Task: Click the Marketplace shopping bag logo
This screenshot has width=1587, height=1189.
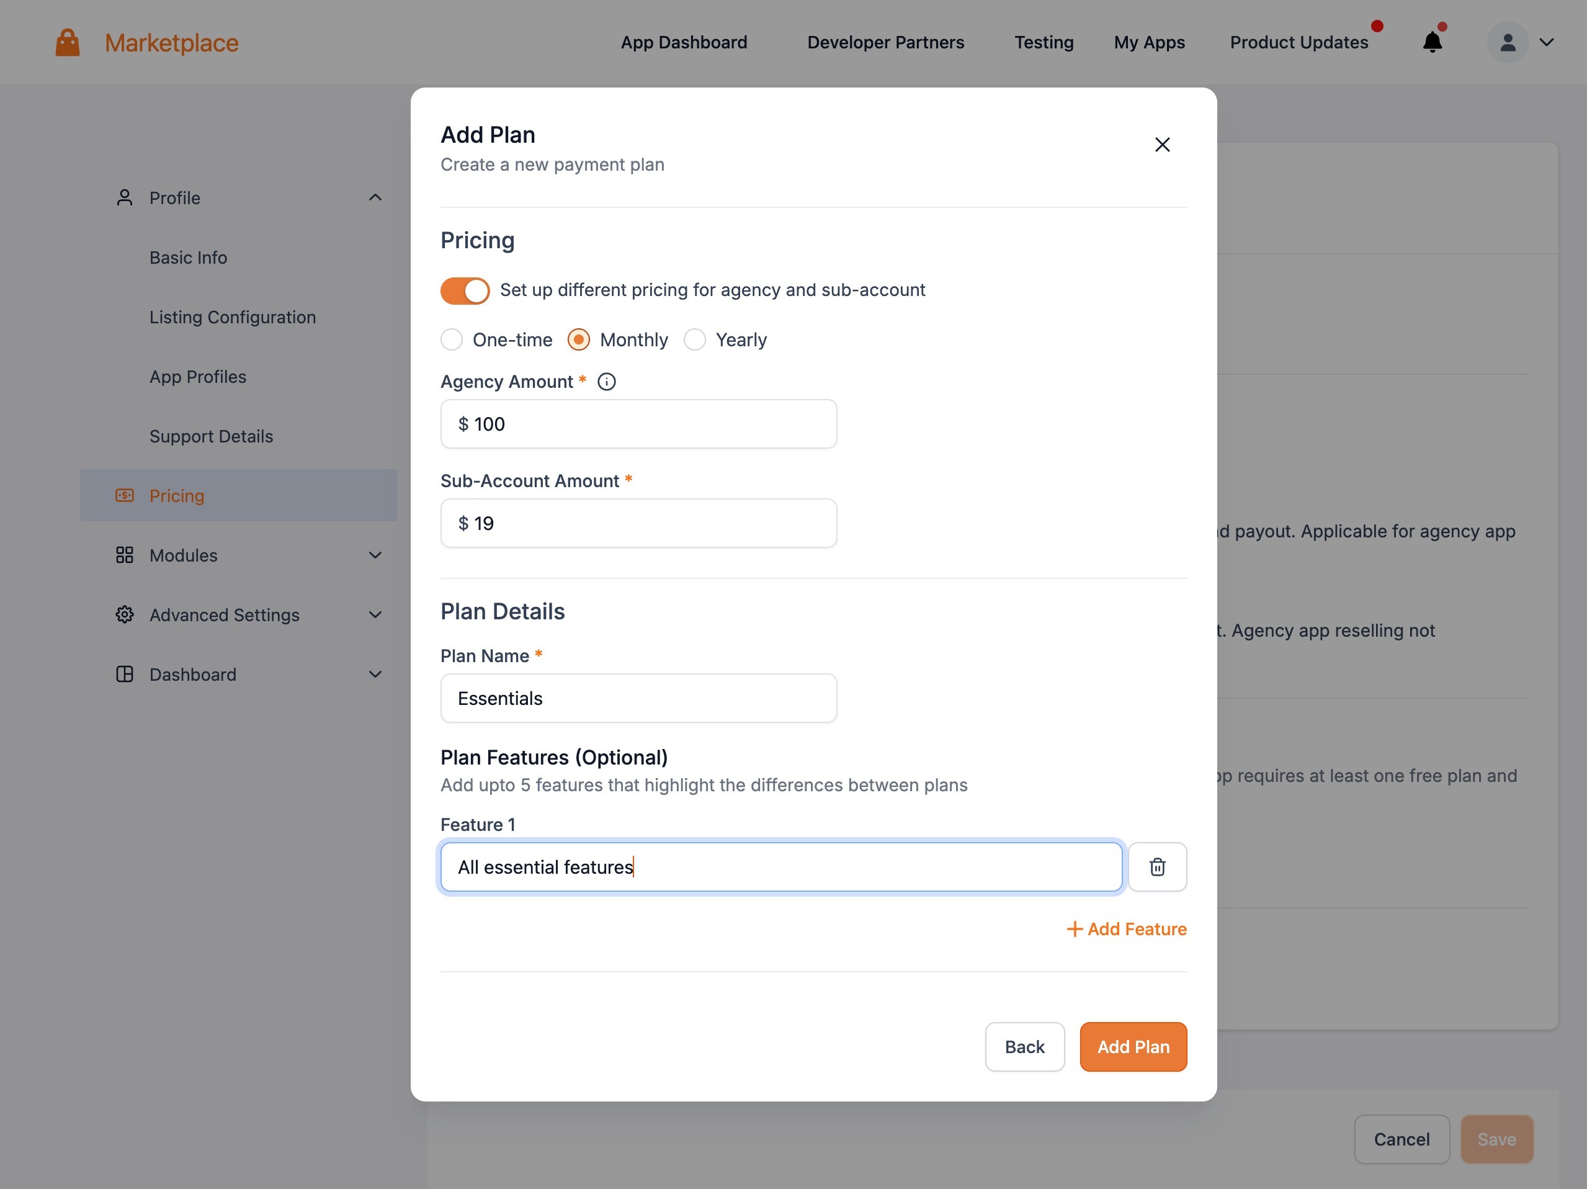Action: [68, 43]
